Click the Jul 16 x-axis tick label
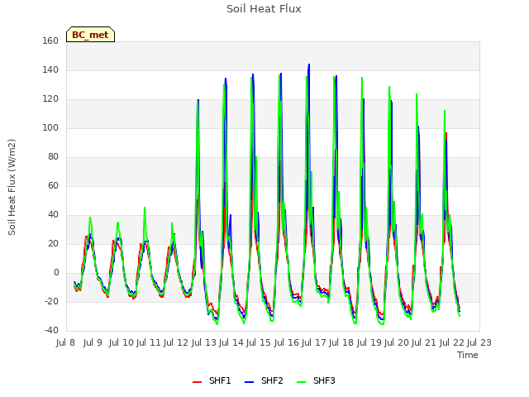This screenshot has width=529, height=397. point(286,342)
